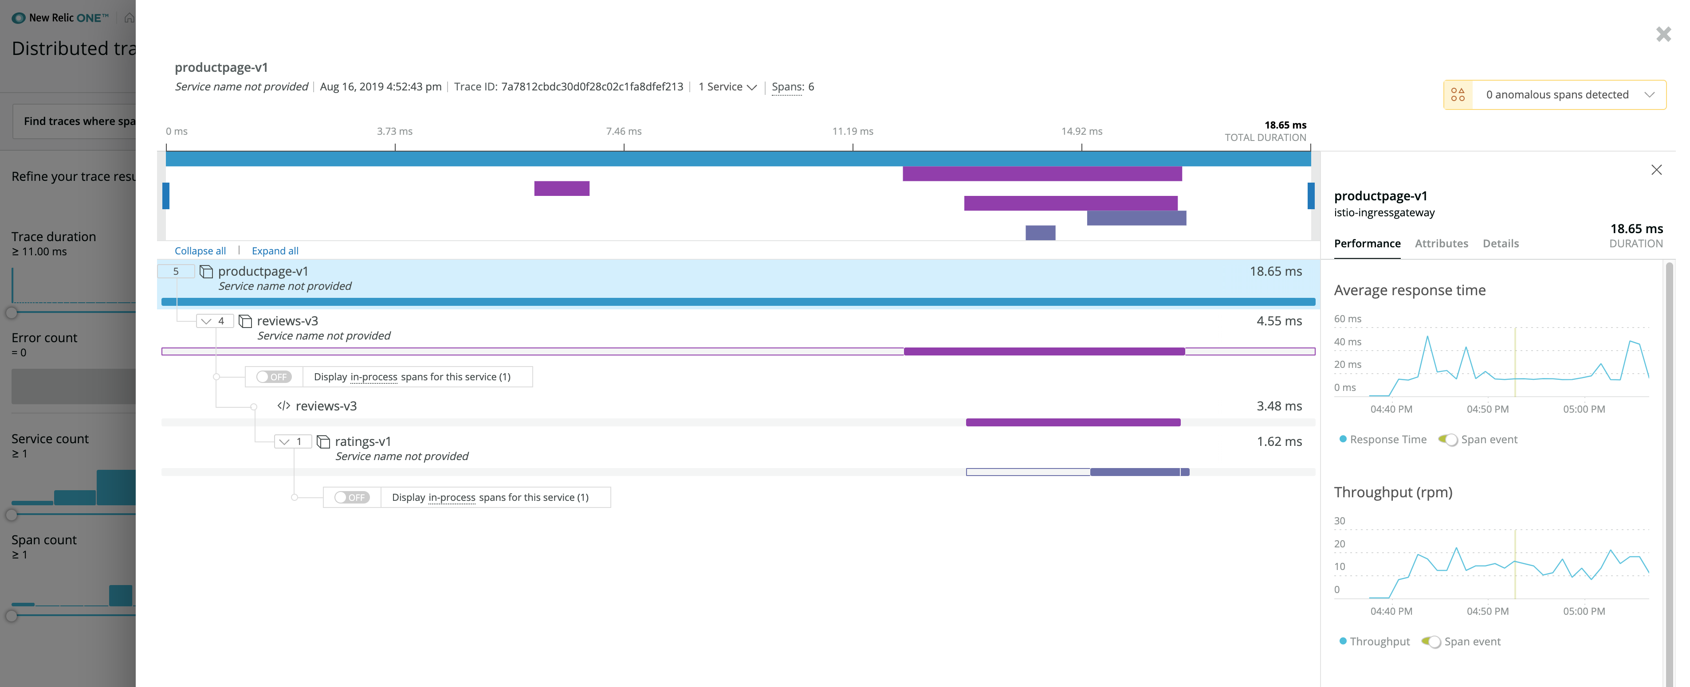Screen dimensions: 1690x687
Task: Click the New Relic ONE logo
Action: [60, 18]
